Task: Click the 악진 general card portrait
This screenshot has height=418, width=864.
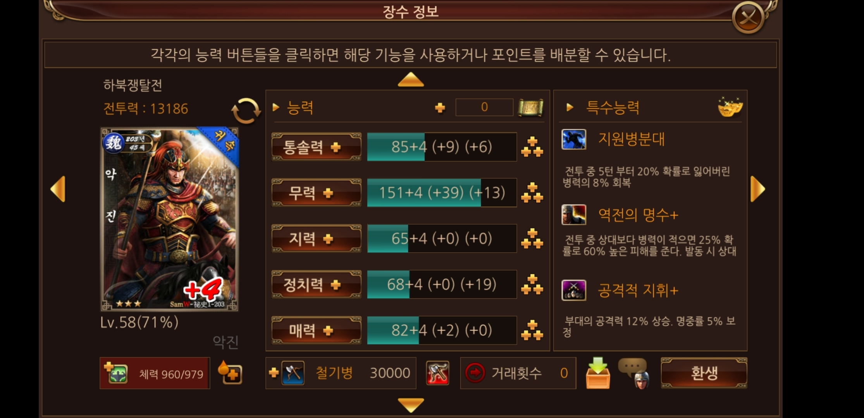Action: pyautogui.click(x=170, y=219)
